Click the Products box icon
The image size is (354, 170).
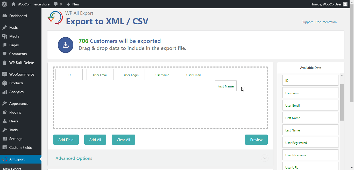[x=5, y=83]
